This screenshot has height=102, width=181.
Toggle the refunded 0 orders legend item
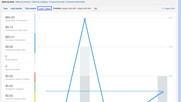click(x=19, y=77)
